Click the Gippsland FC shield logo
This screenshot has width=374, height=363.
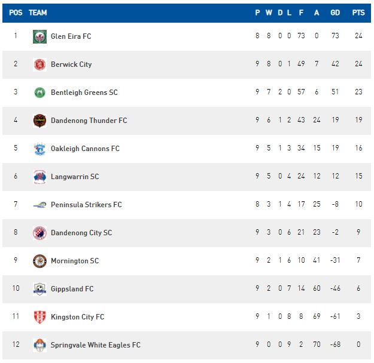click(x=39, y=289)
